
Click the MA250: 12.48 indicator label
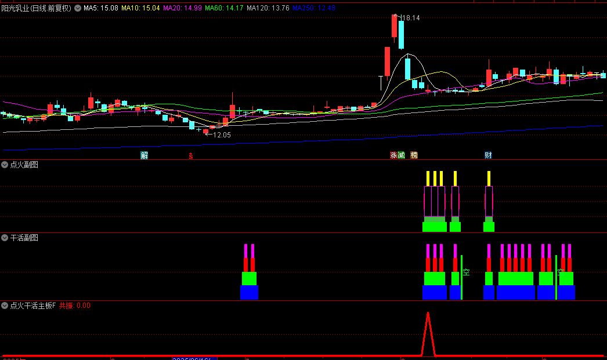click(x=314, y=8)
